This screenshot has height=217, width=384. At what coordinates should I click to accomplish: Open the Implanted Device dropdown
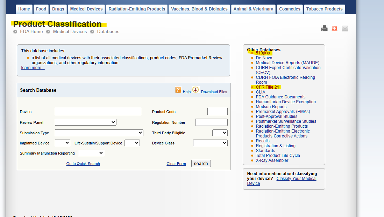pos(63,143)
